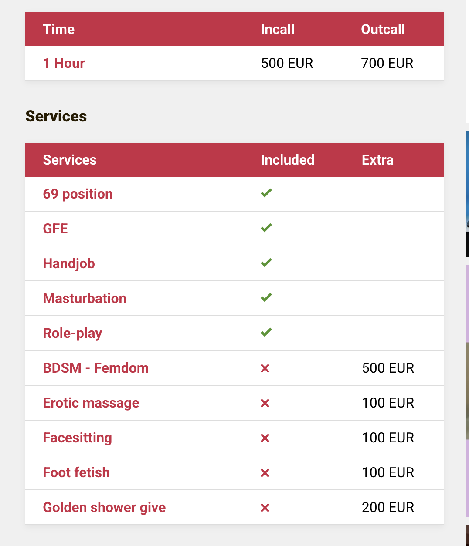Click the green checkmark in the GFE row
The width and height of the screenshot is (469, 546).
click(266, 228)
